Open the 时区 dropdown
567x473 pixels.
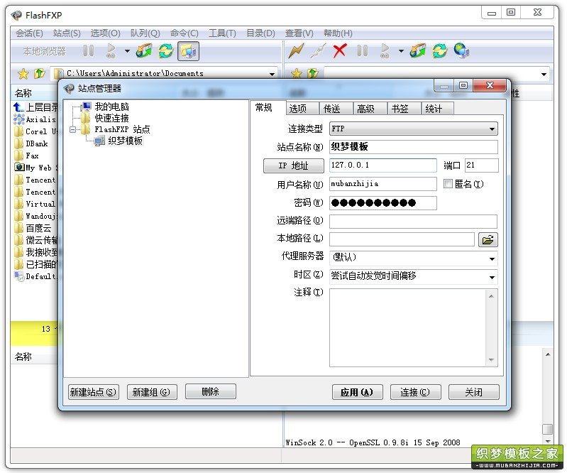pyautogui.click(x=413, y=276)
